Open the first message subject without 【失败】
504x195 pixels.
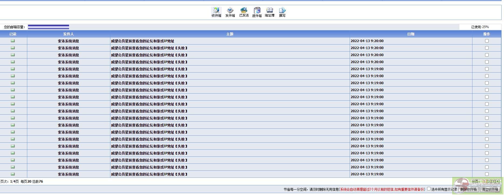pyautogui.click(x=142, y=41)
